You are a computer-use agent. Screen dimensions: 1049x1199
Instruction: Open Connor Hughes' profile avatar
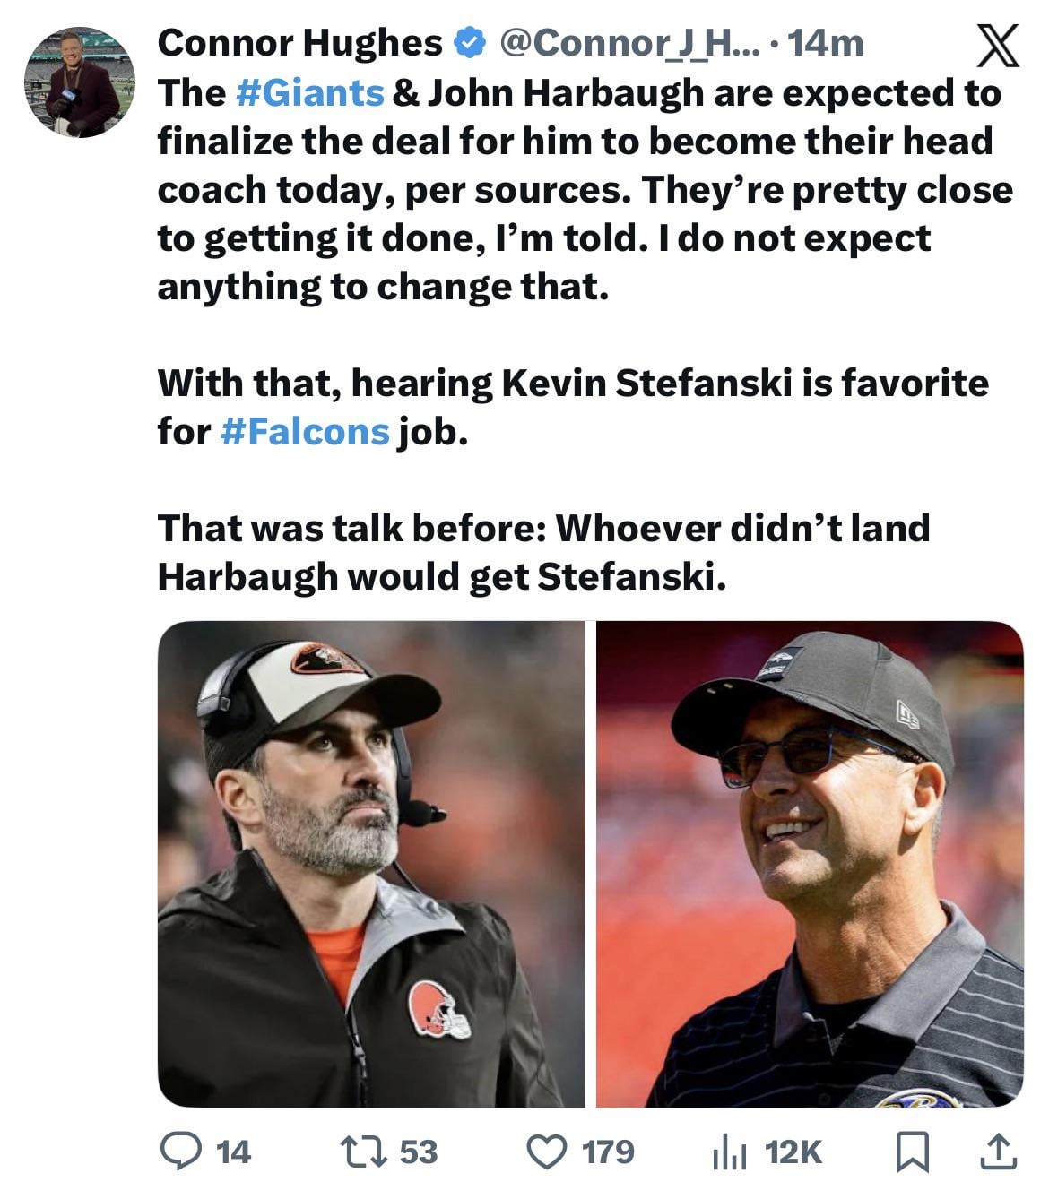[x=79, y=82]
